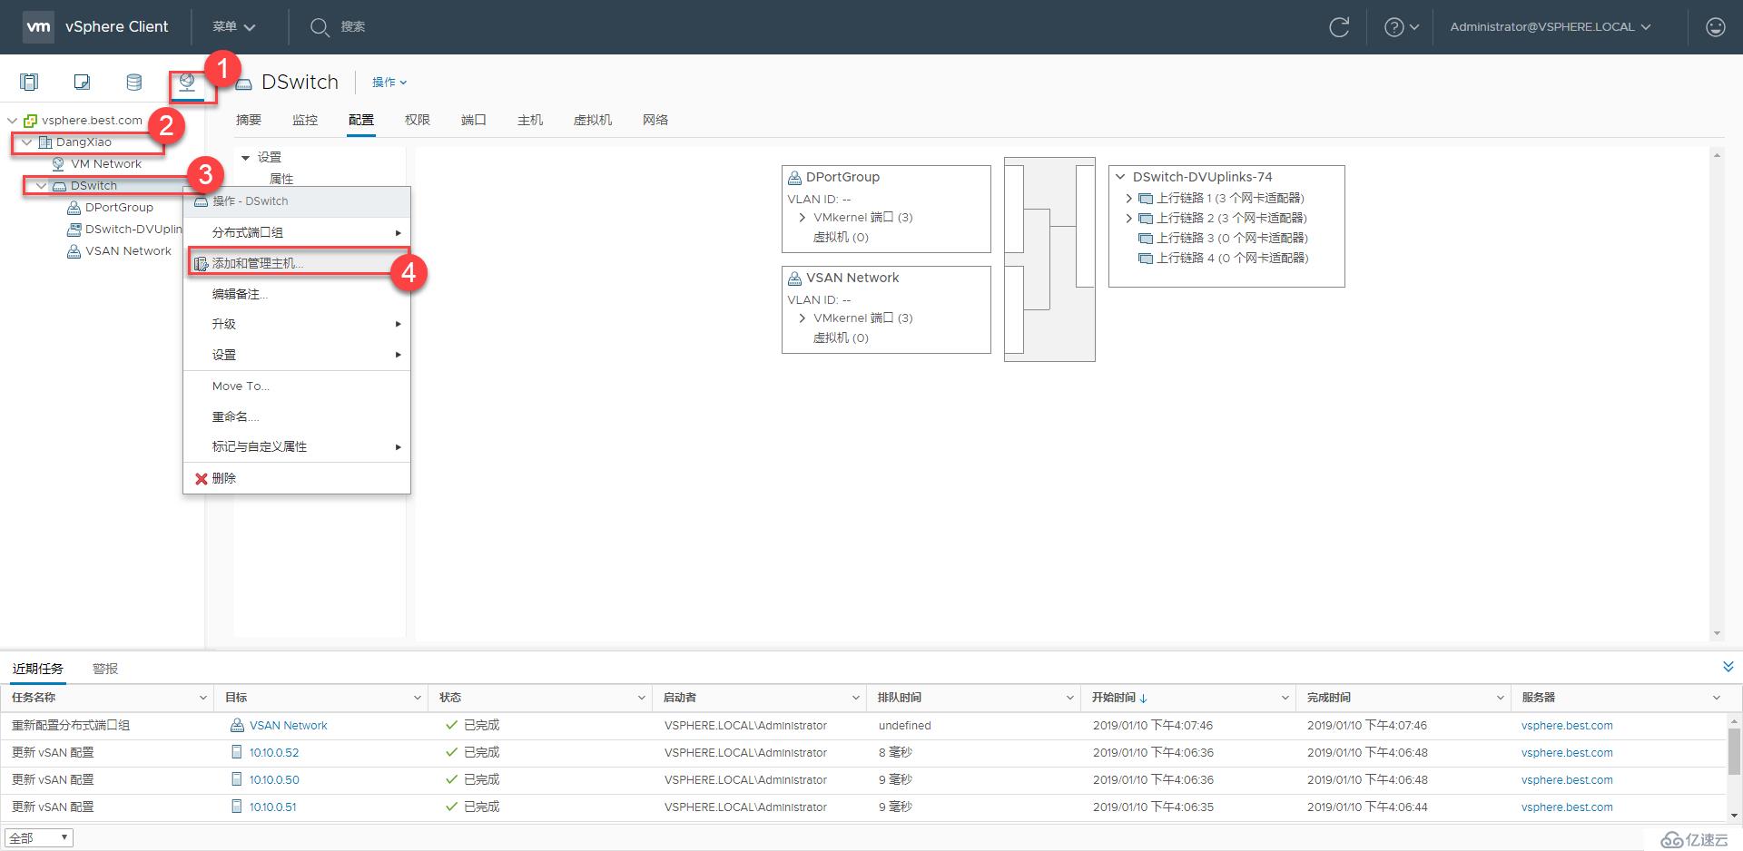Screen dimensions: 1743x851
Task: Expand 上行链路 1 adapters
Action: pyautogui.click(x=1128, y=199)
